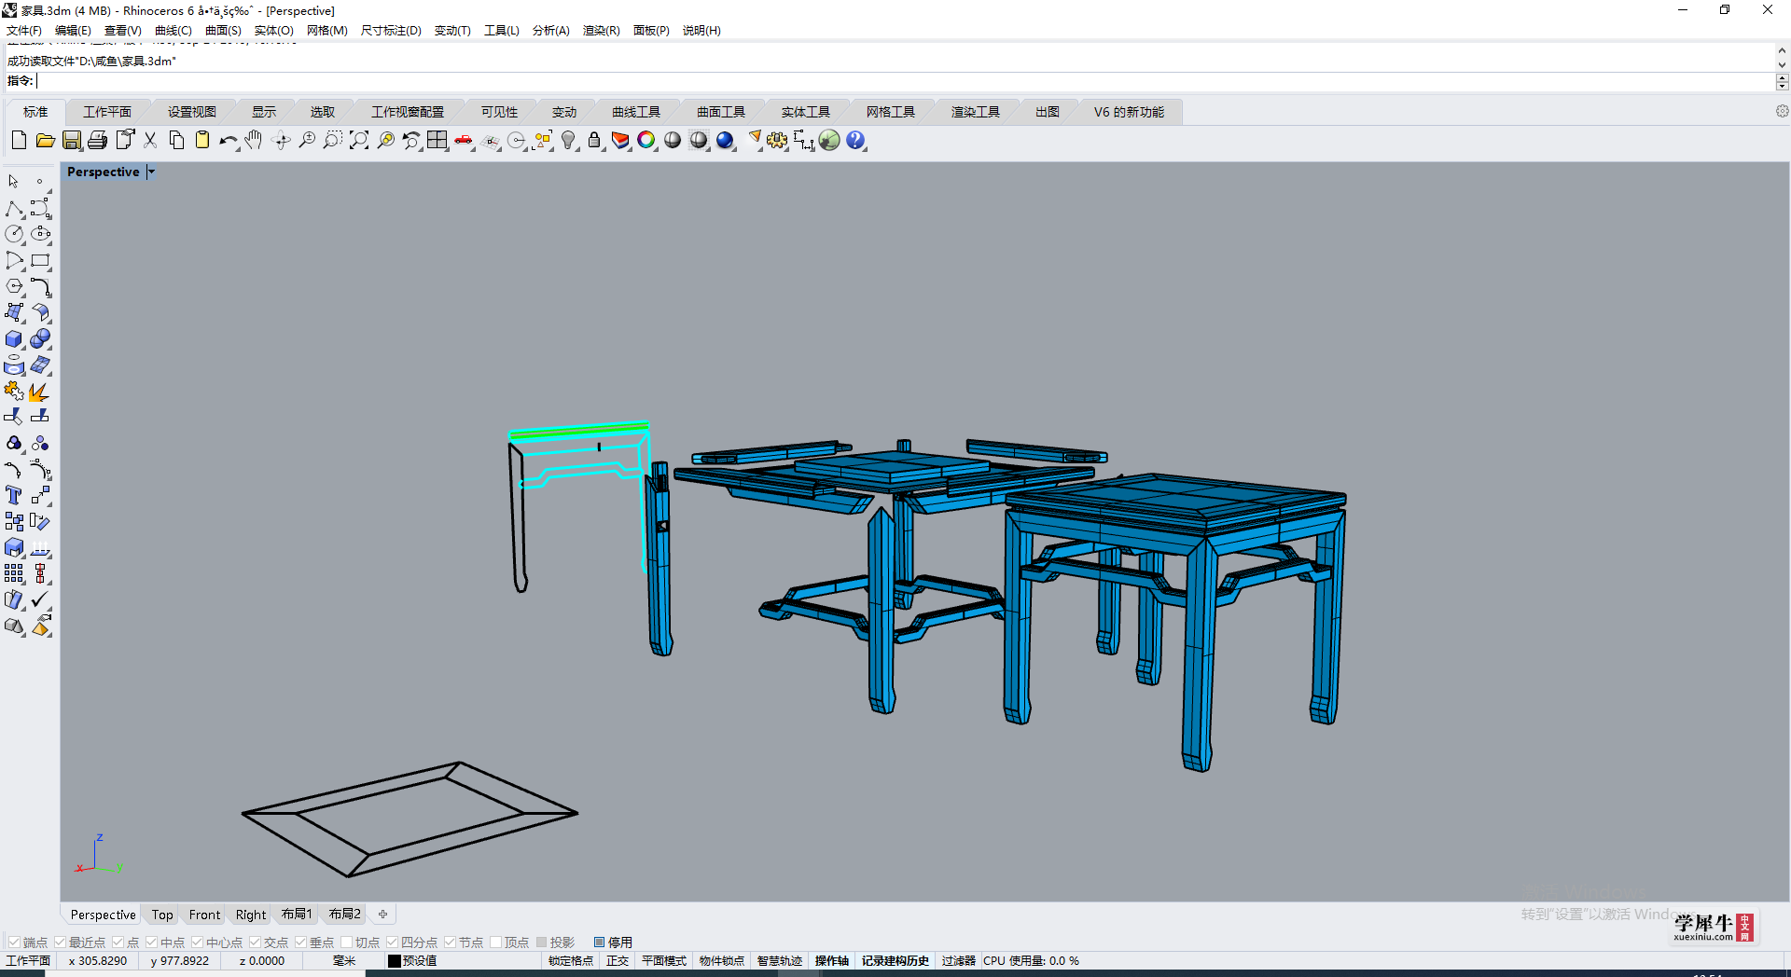Toggle 停用 disable osnap checkbox
This screenshot has width=1791, height=977.
pos(599,943)
